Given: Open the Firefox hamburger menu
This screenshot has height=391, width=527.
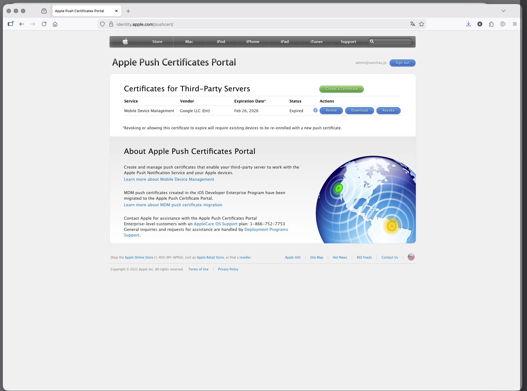Looking at the screenshot, I should [515, 24].
